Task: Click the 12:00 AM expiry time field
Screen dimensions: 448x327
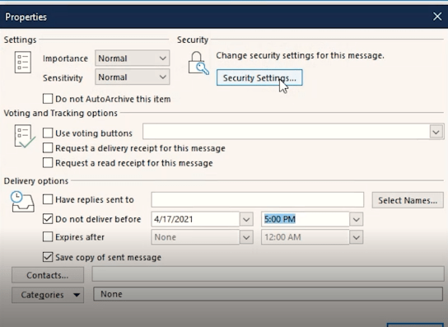Action: click(306, 237)
